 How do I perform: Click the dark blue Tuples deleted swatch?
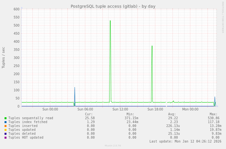coord(6,134)
